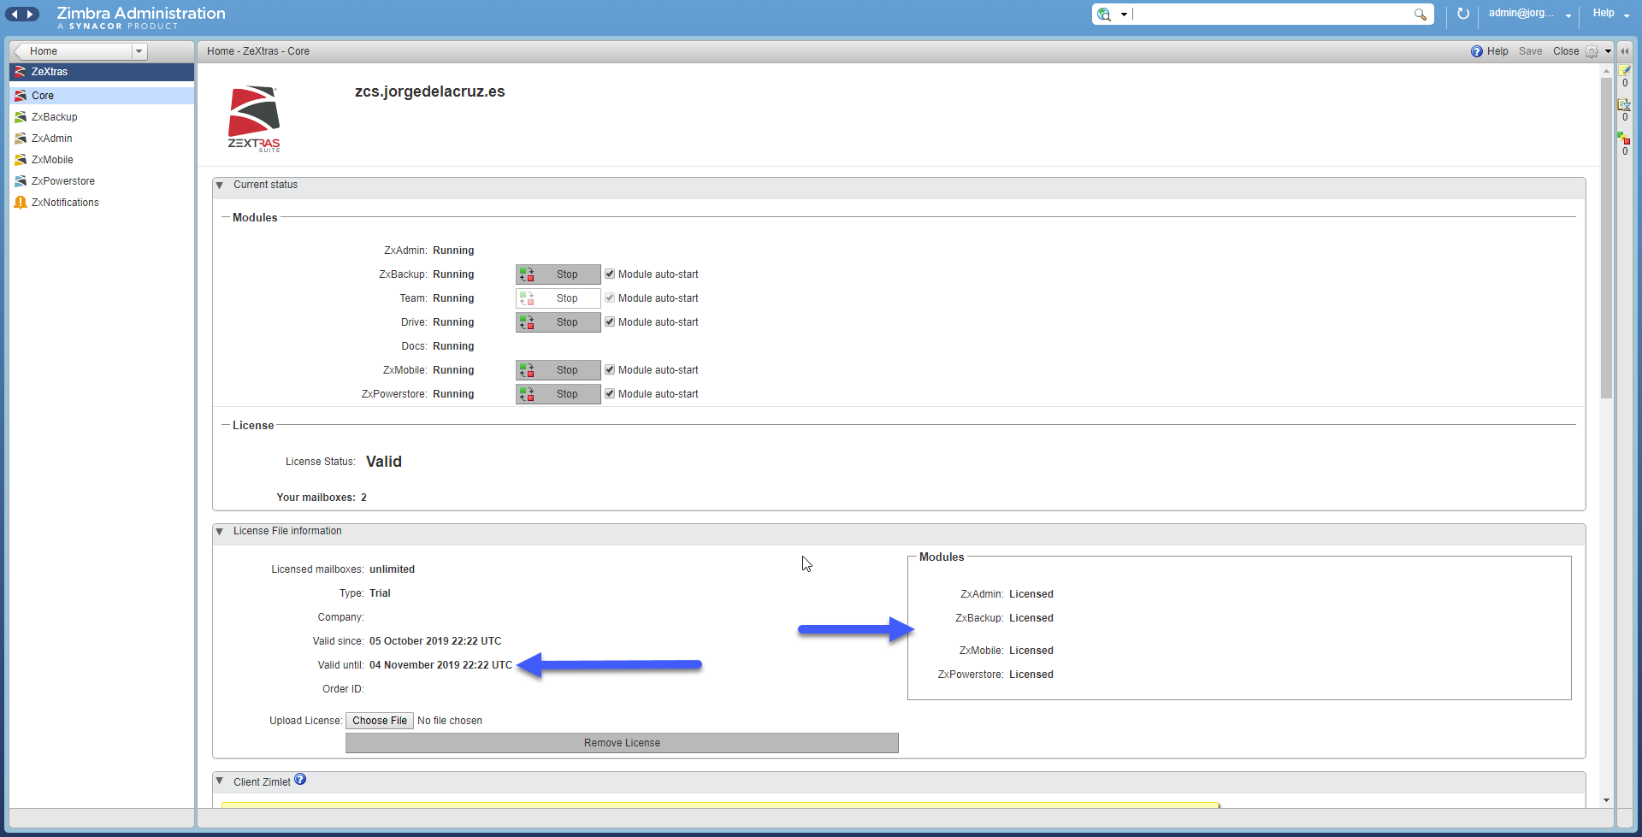Viewport: 1642px width, 837px height.
Task: Click the globe search-type icon
Action: [x=1104, y=14]
